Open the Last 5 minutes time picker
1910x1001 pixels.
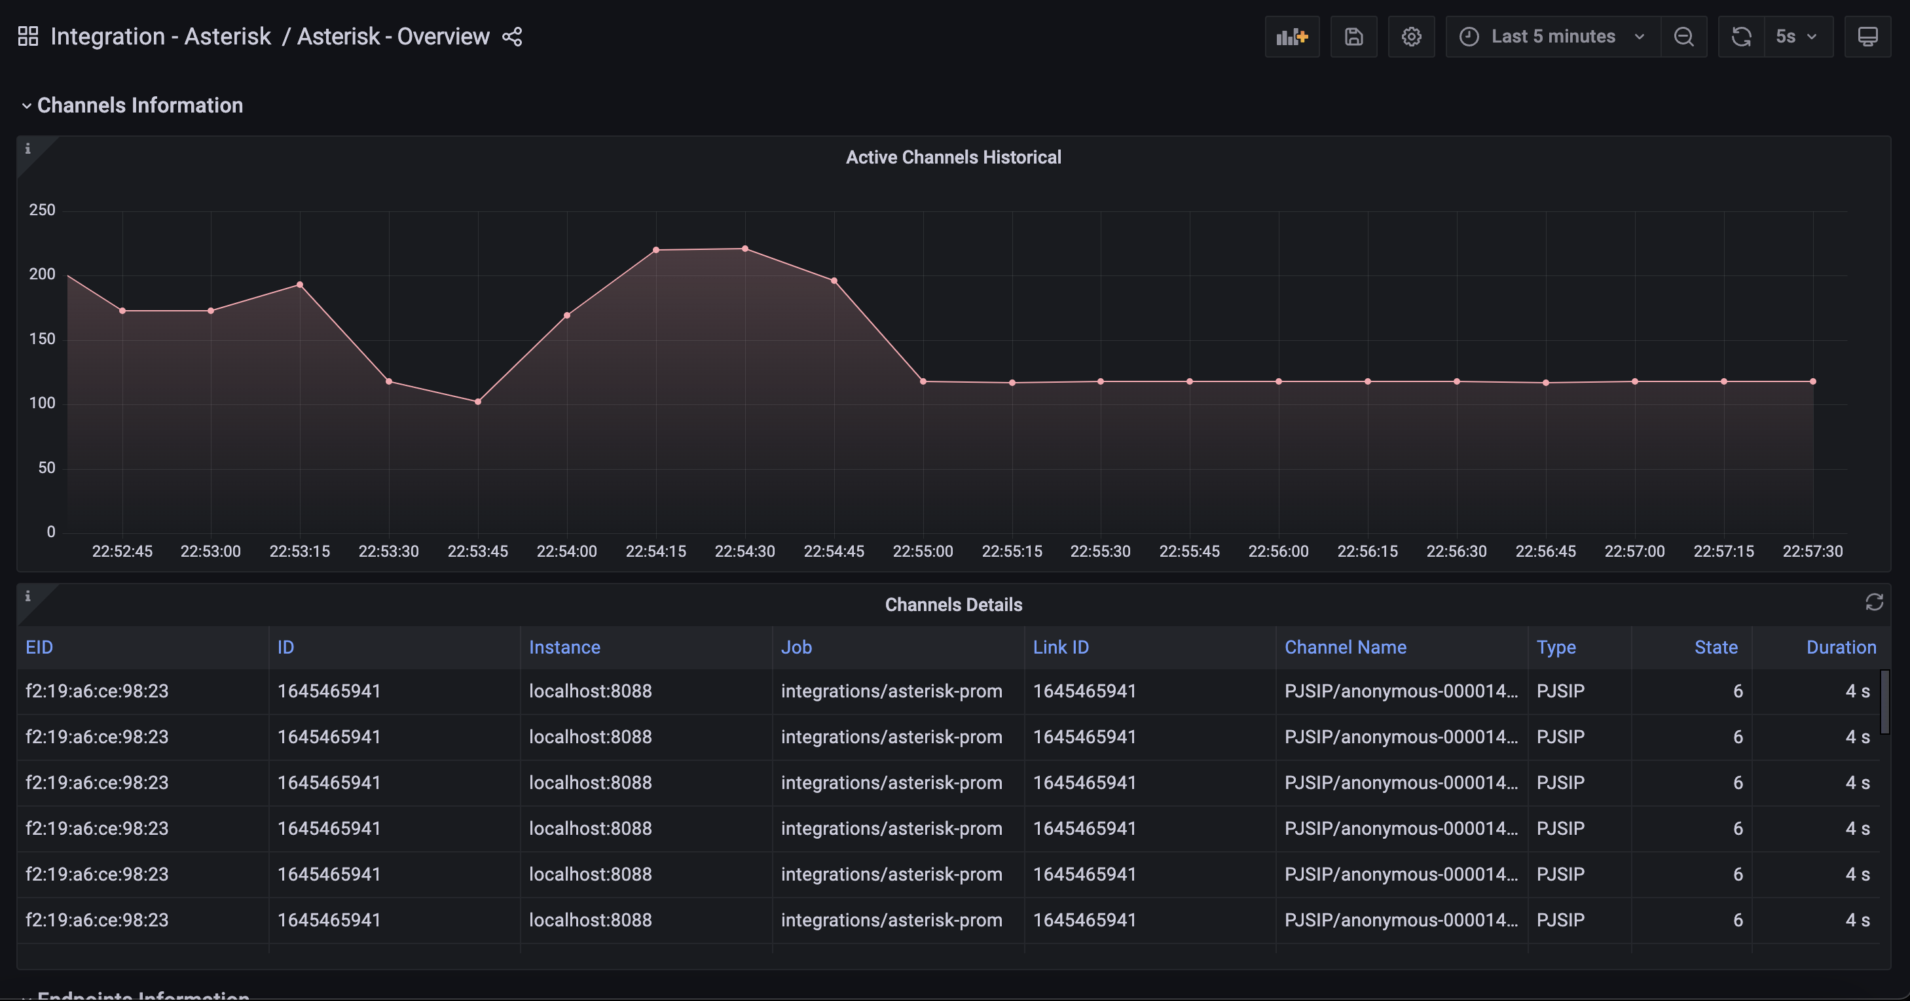1552,36
